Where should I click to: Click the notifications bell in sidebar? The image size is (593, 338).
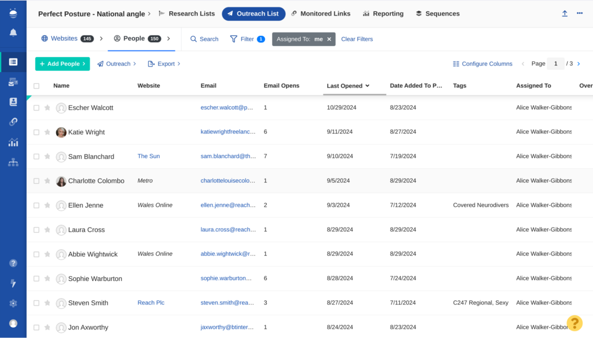point(13,33)
